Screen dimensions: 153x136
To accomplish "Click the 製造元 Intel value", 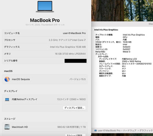I will (125, 44).
